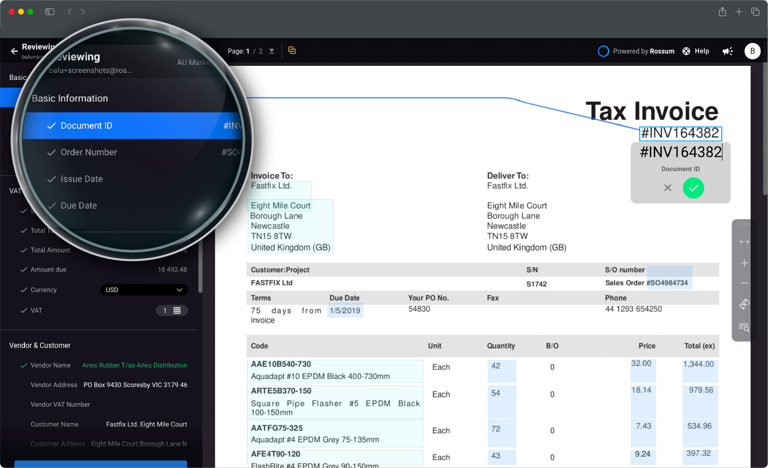Toggle the Amount due validation checkmark

24,270
